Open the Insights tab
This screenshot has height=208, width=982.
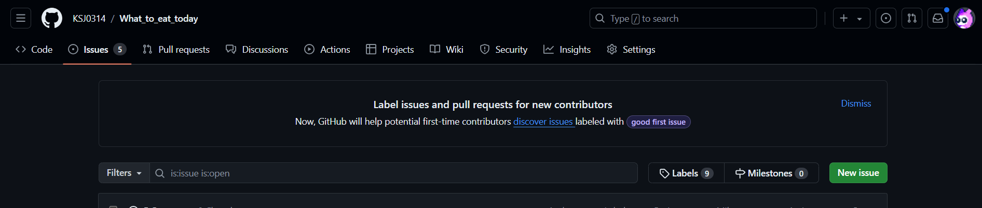click(567, 49)
